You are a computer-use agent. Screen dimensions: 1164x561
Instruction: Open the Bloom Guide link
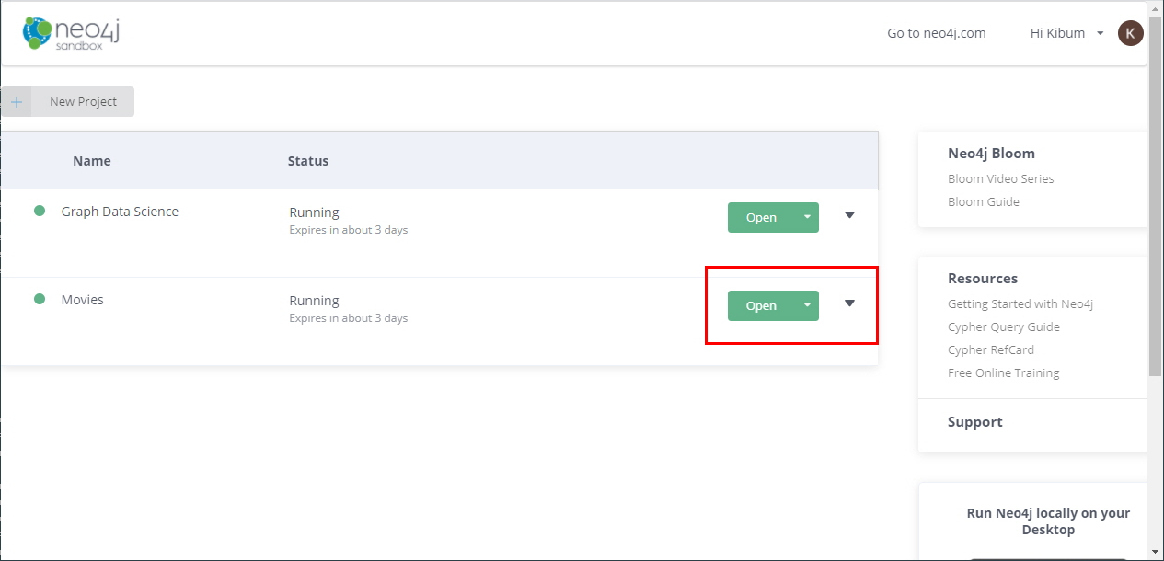[983, 201]
